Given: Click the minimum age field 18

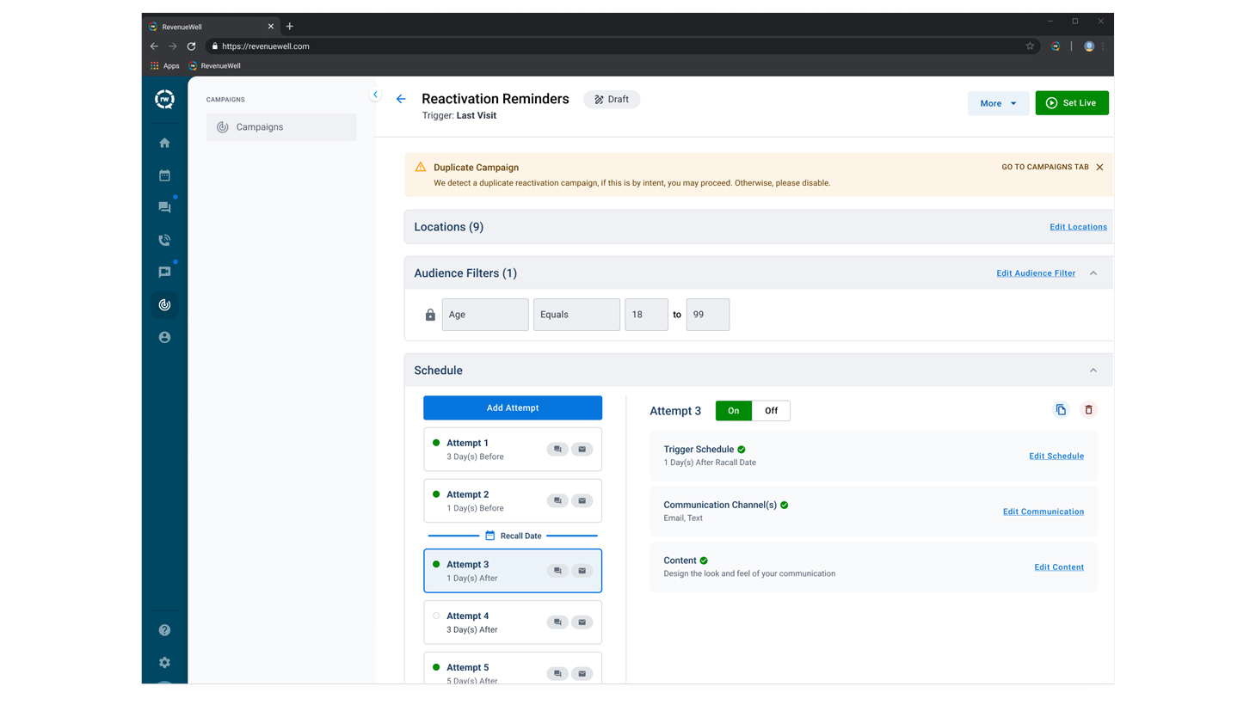Looking at the screenshot, I should coord(646,315).
